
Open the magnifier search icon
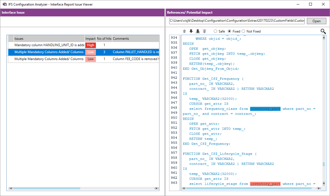click(x=323, y=31)
